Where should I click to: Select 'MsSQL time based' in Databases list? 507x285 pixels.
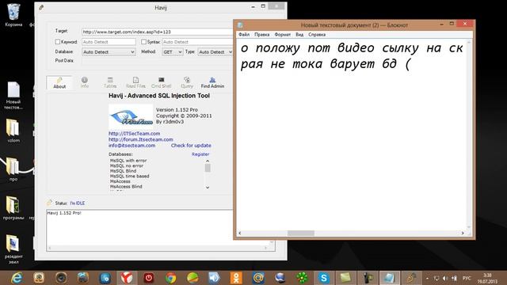click(x=130, y=176)
